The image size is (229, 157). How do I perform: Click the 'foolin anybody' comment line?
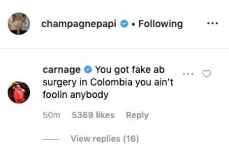click(76, 95)
